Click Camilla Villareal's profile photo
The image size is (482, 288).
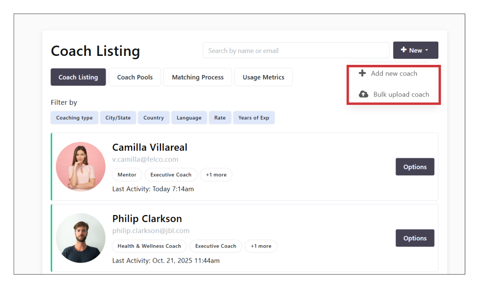point(81,166)
